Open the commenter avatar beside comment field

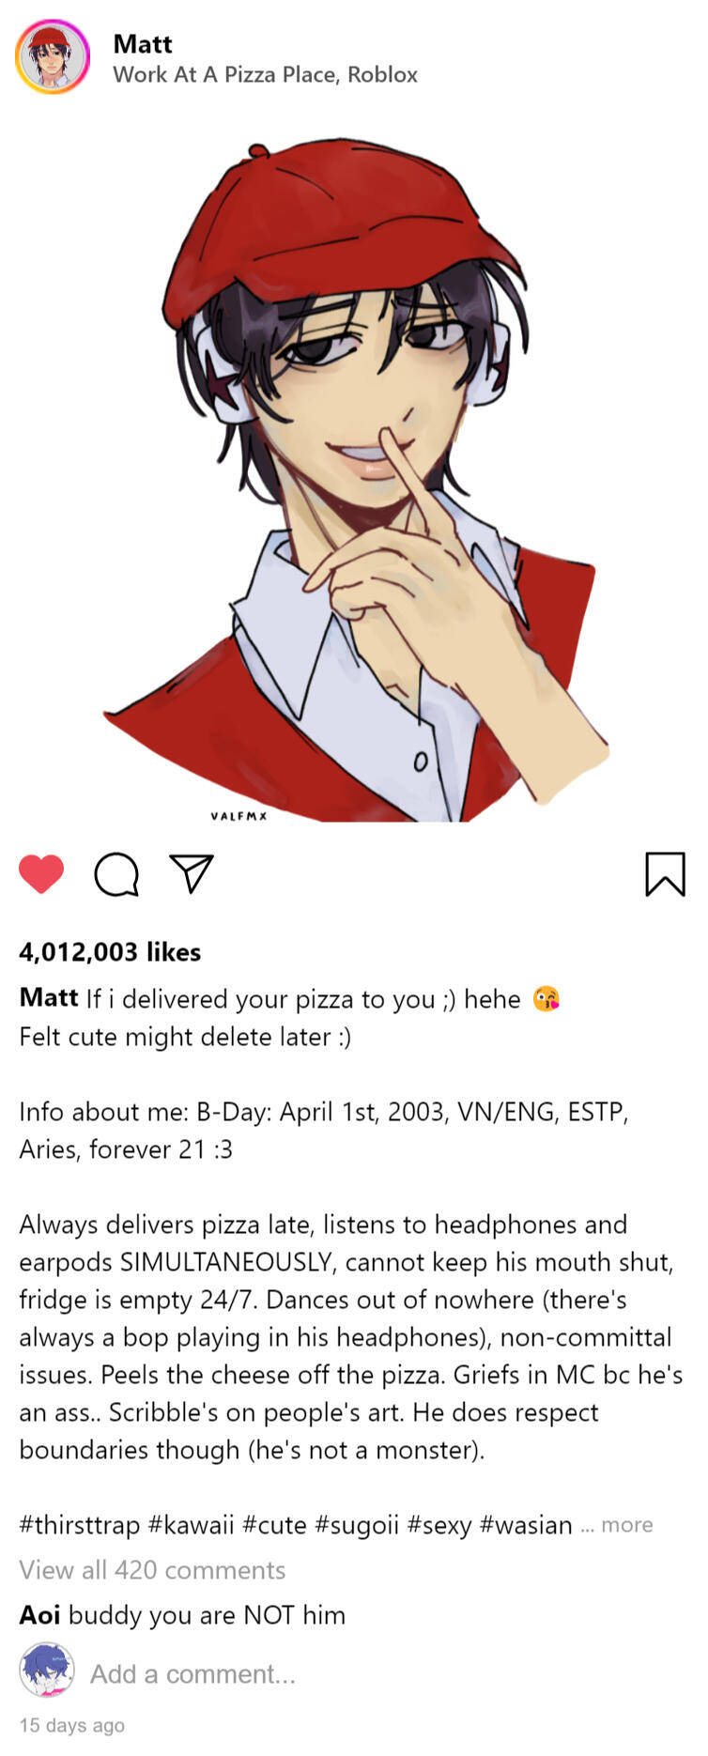pyautogui.click(x=47, y=1670)
